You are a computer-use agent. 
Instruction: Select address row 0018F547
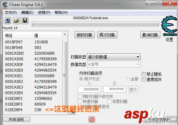tap(33, 42)
